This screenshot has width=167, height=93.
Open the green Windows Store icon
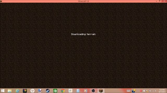[55, 91]
